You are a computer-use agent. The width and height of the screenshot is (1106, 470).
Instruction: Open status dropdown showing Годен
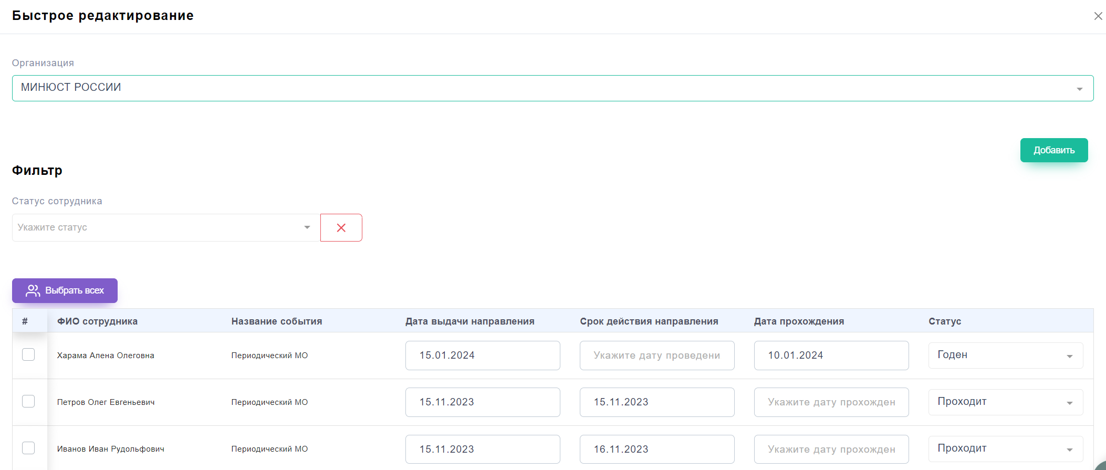tap(1005, 356)
